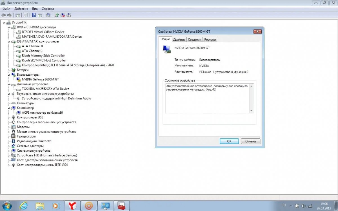Viewport: 338px width, 211px height.
Task: Click the Bluetooth radios category icon
Action: [13, 141]
